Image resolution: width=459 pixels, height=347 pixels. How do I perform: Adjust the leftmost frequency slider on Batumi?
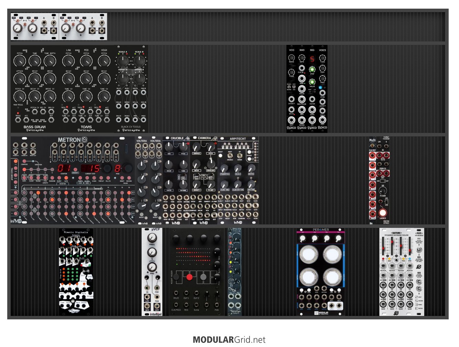383,247
